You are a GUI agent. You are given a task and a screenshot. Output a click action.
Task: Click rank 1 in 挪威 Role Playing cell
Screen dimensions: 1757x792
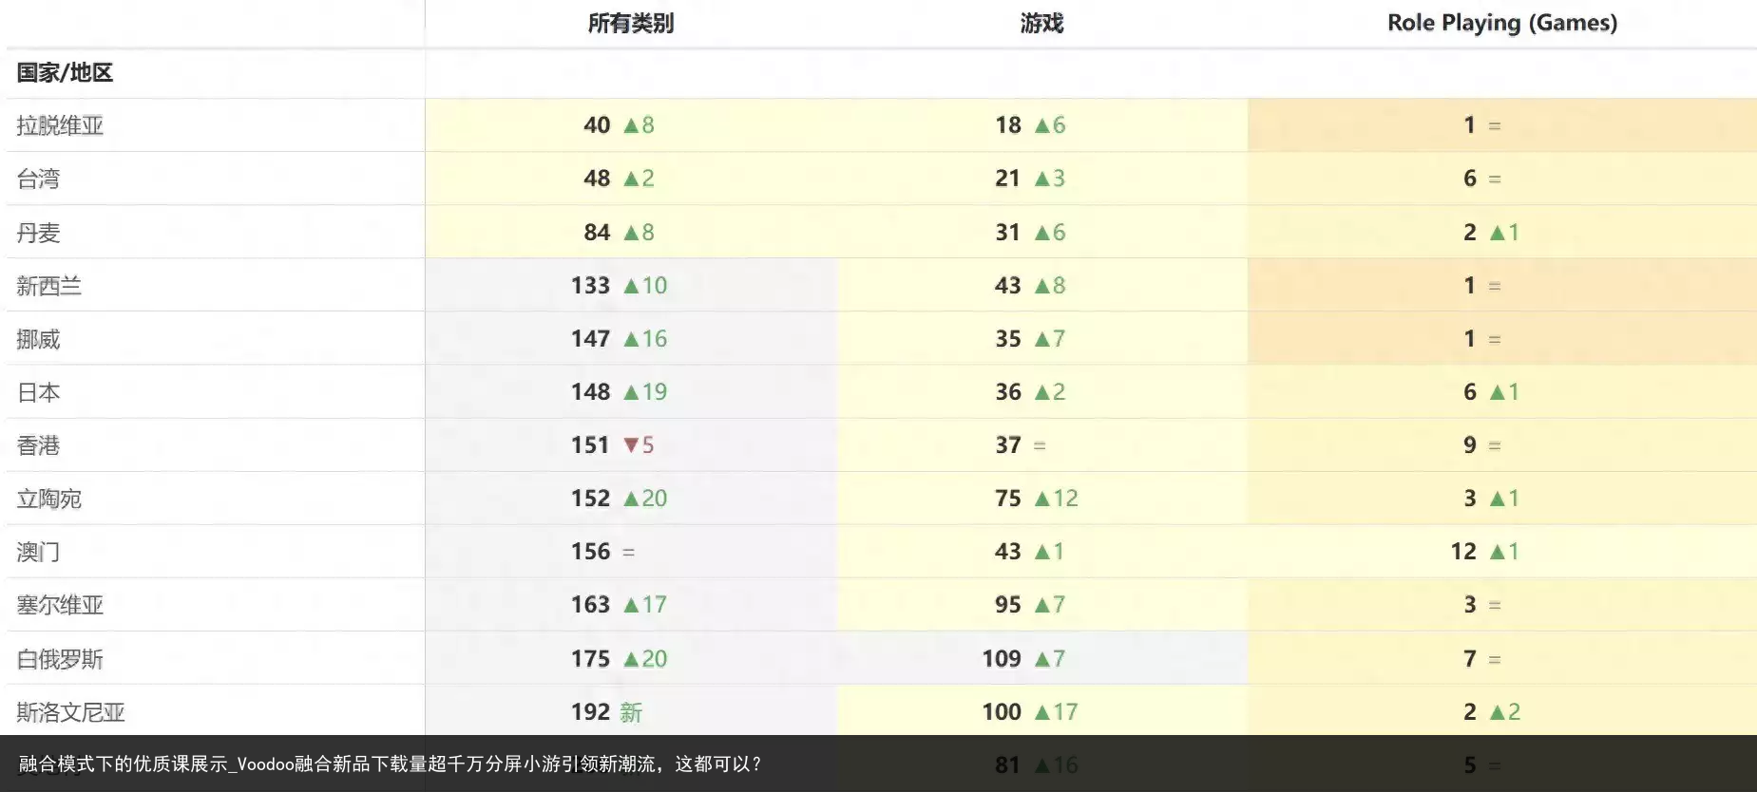(1470, 339)
